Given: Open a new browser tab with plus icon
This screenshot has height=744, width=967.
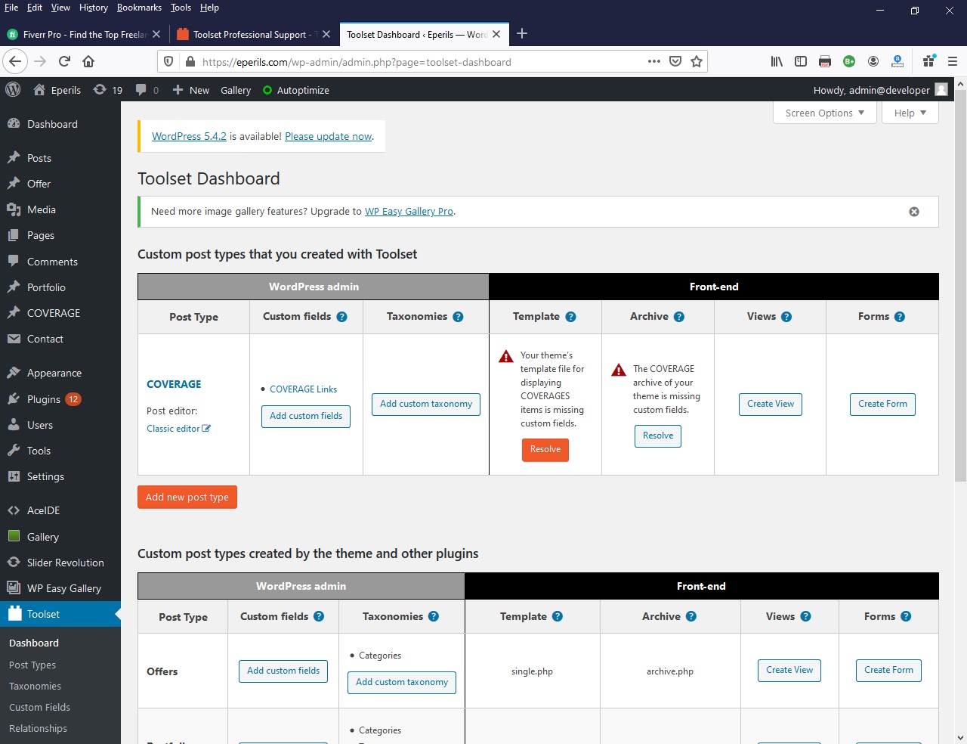Looking at the screenshot, I should click(x=522, y=33).
